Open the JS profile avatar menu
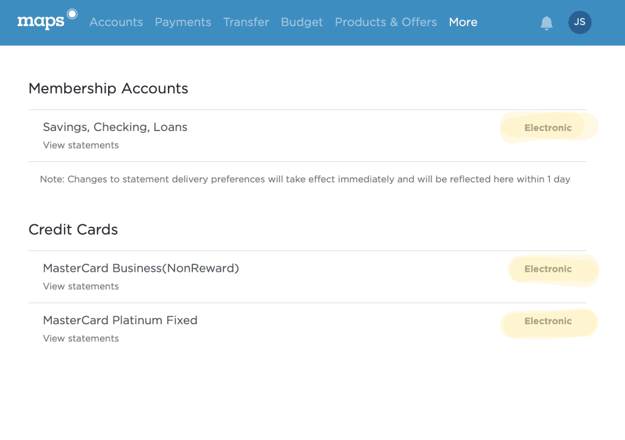The width and height of the screenshot is (625, 440). point(579,23)
